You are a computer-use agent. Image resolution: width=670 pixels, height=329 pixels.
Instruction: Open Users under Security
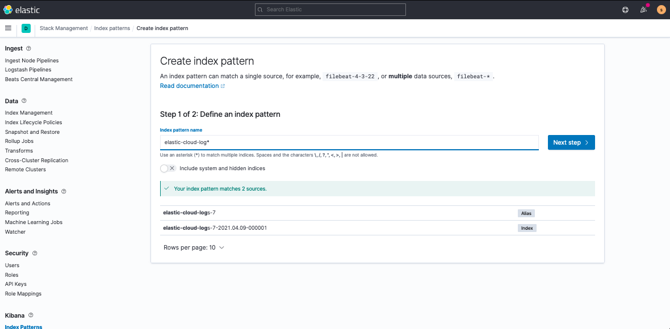(12, 265)
